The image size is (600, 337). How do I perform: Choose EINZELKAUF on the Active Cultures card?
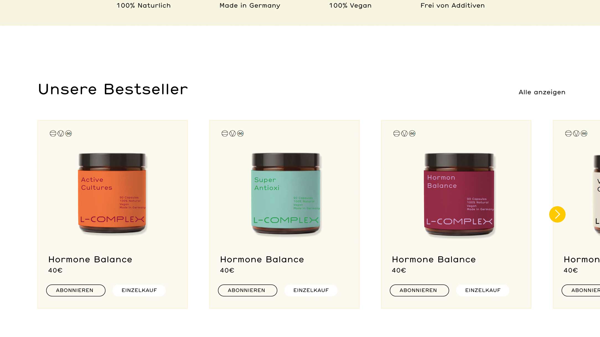point(139,290)
